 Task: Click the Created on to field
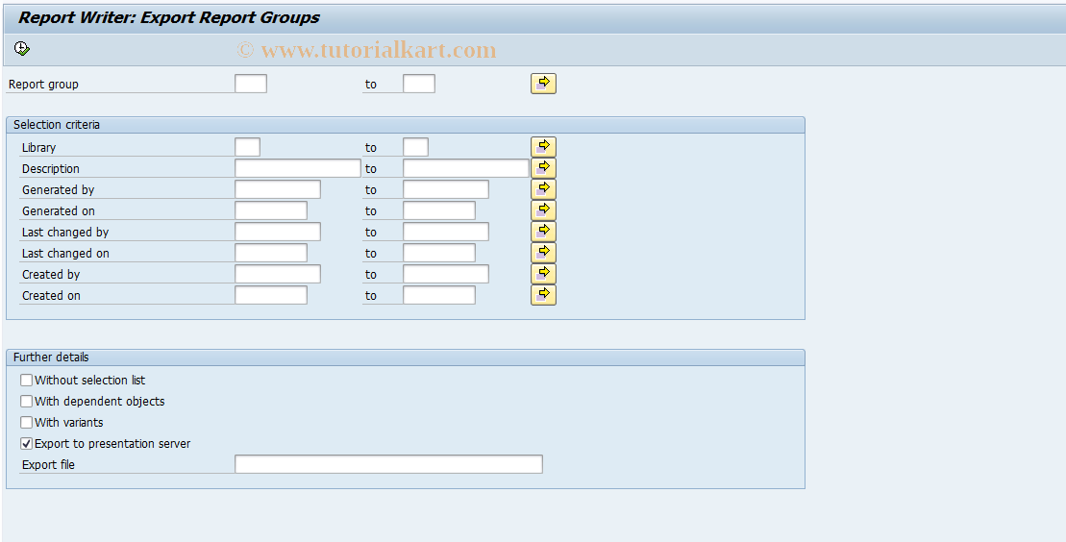tap(439, 294)
